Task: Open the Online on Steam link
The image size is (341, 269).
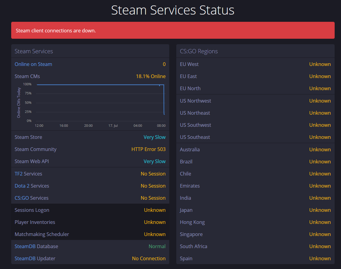Action: (33, 64)
